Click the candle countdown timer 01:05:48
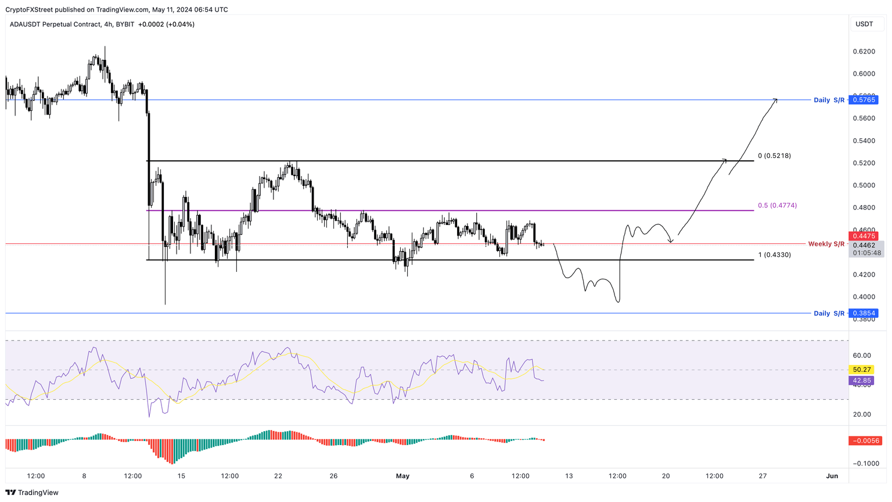The width and height of the screenshot is (892, 502). coord(866,253)
